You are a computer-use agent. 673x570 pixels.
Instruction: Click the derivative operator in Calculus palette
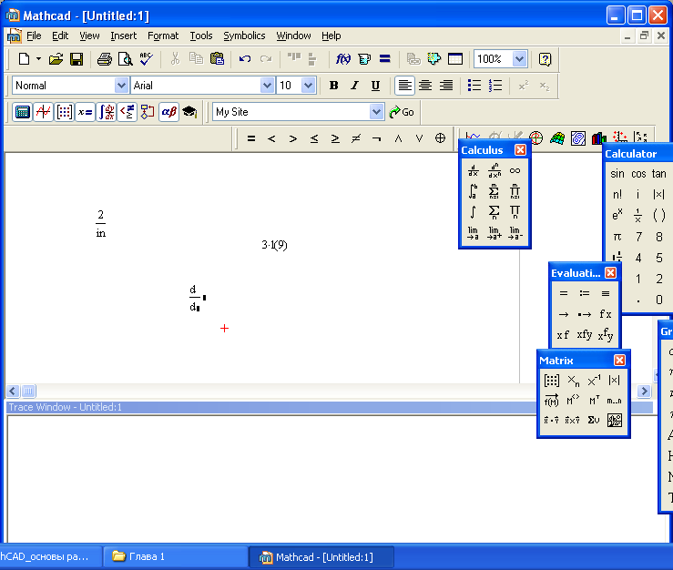pyautogui.click(x=474, y=170)
